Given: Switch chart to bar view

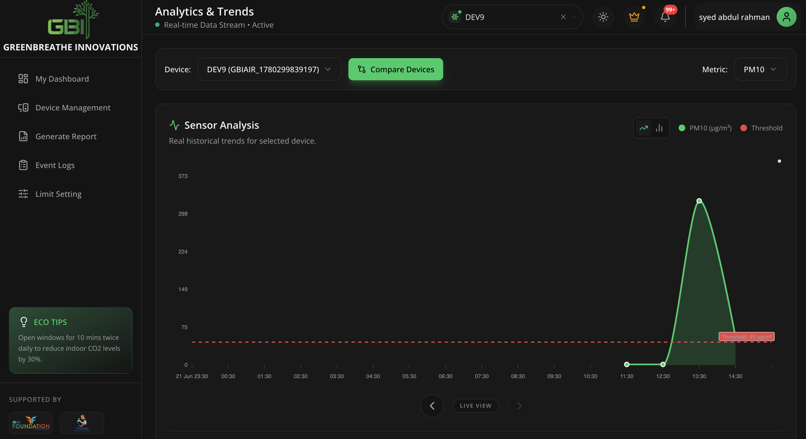Looking at the screenshot, I should pyautogui.click(x=659, y=128).
